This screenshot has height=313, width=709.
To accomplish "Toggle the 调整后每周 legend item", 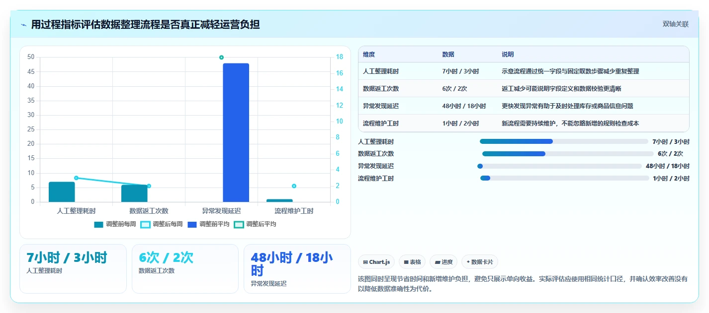I will coord(162,224).
